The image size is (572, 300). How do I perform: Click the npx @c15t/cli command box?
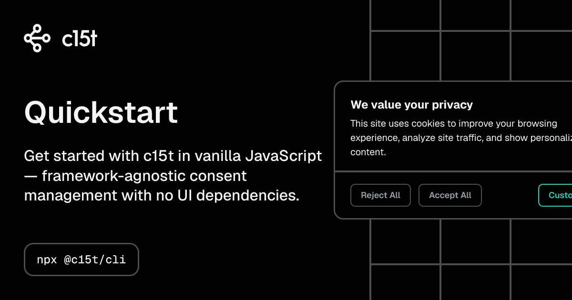82,260
